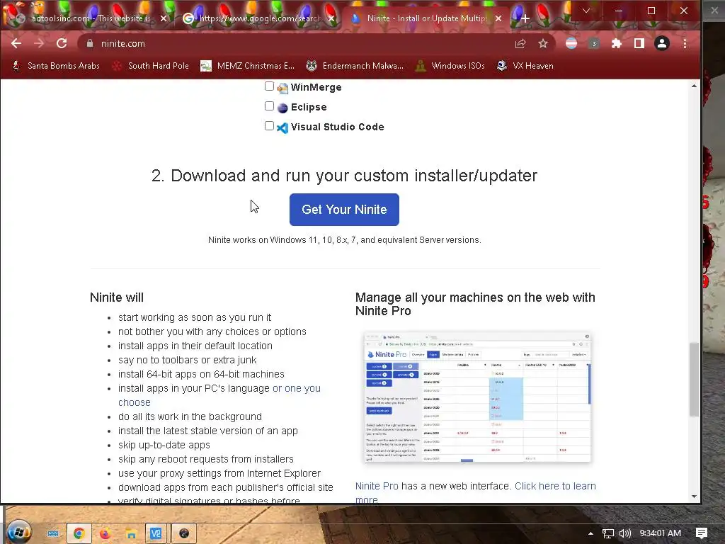Open a new tab with plus
The image size is (725, 544).
tap(525, 18)
